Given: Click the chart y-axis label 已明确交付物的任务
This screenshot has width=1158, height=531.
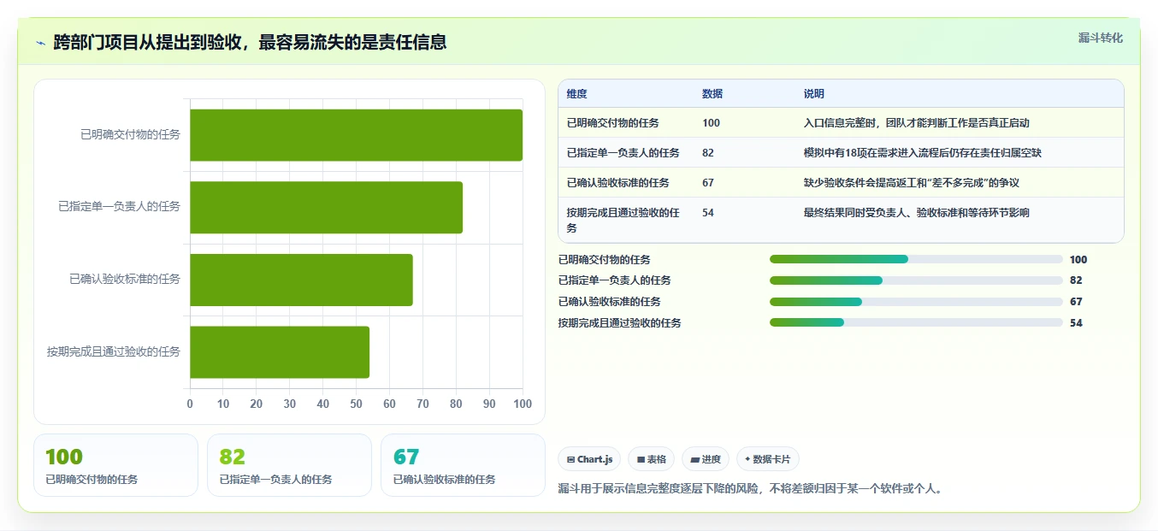Looking at the screenshot, I should tap(130, 134).
